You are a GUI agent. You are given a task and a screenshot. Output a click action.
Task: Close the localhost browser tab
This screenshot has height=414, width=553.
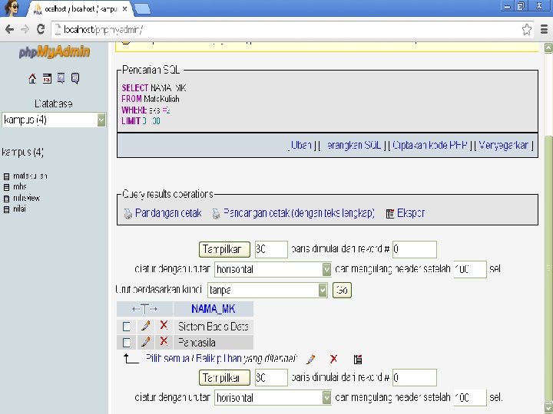coord(124,9)
